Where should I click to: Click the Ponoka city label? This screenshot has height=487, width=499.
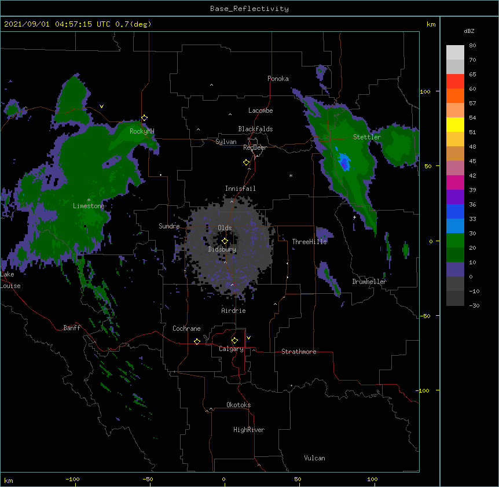[278, 79]
